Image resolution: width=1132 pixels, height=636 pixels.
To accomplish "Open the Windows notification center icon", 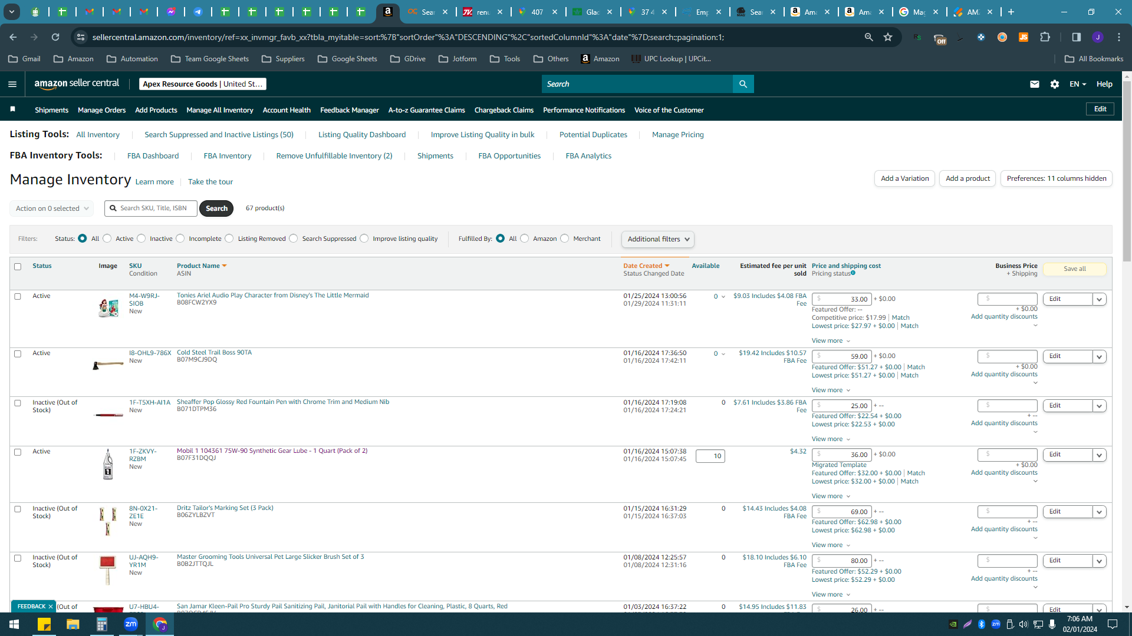I will coord(1113,624).
